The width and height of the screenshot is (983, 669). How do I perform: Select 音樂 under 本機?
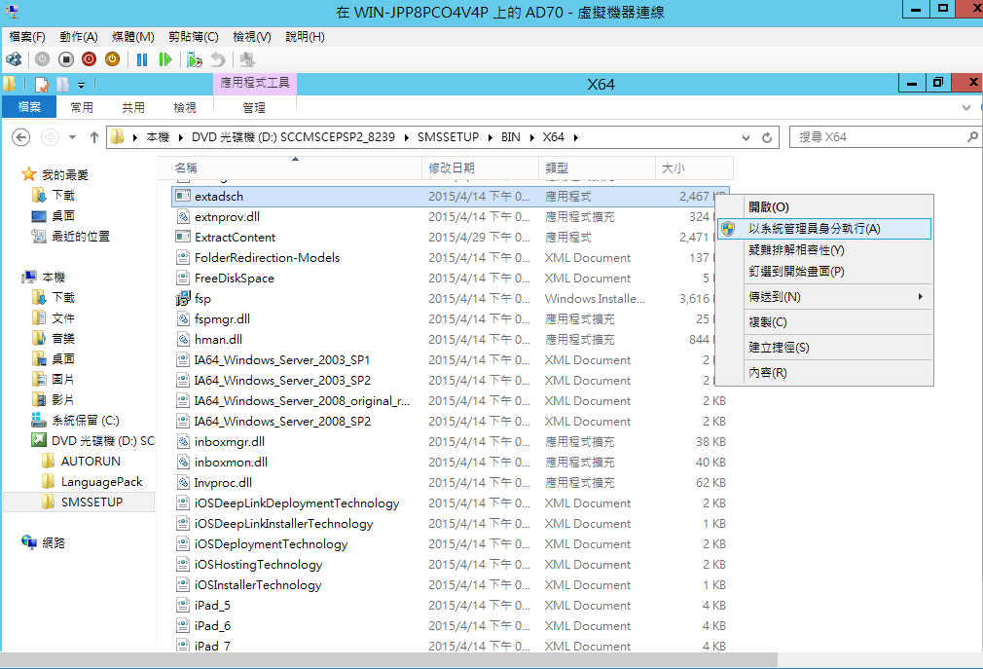62,338
